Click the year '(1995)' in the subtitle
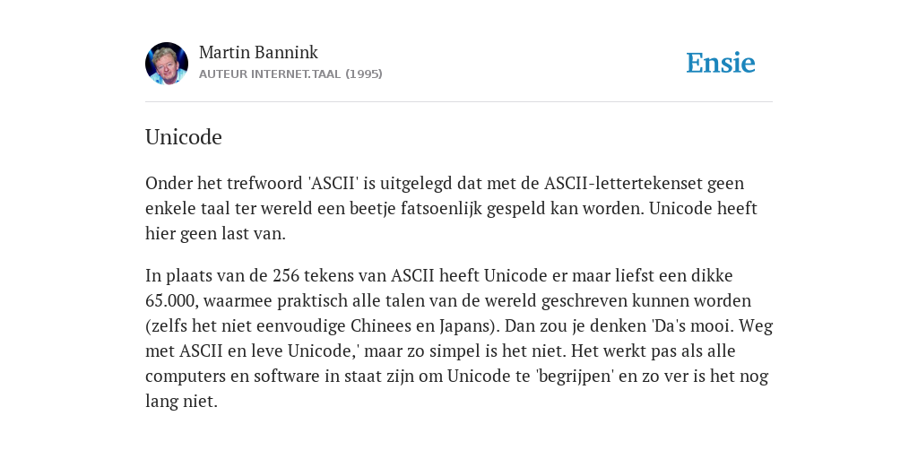Viewport: 918px width, 459px height. pos(364,74)
